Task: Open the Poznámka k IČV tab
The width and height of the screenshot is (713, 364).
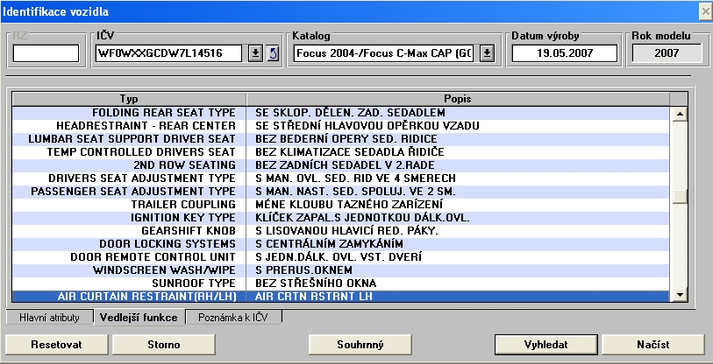Action: tap(234, 317)
